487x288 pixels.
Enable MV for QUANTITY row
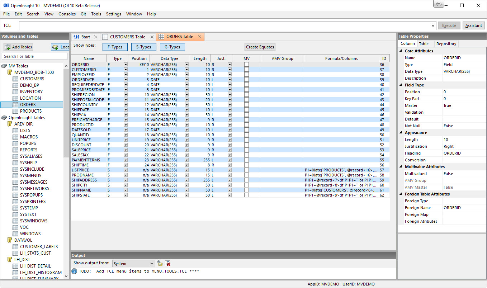pos(246,135)
